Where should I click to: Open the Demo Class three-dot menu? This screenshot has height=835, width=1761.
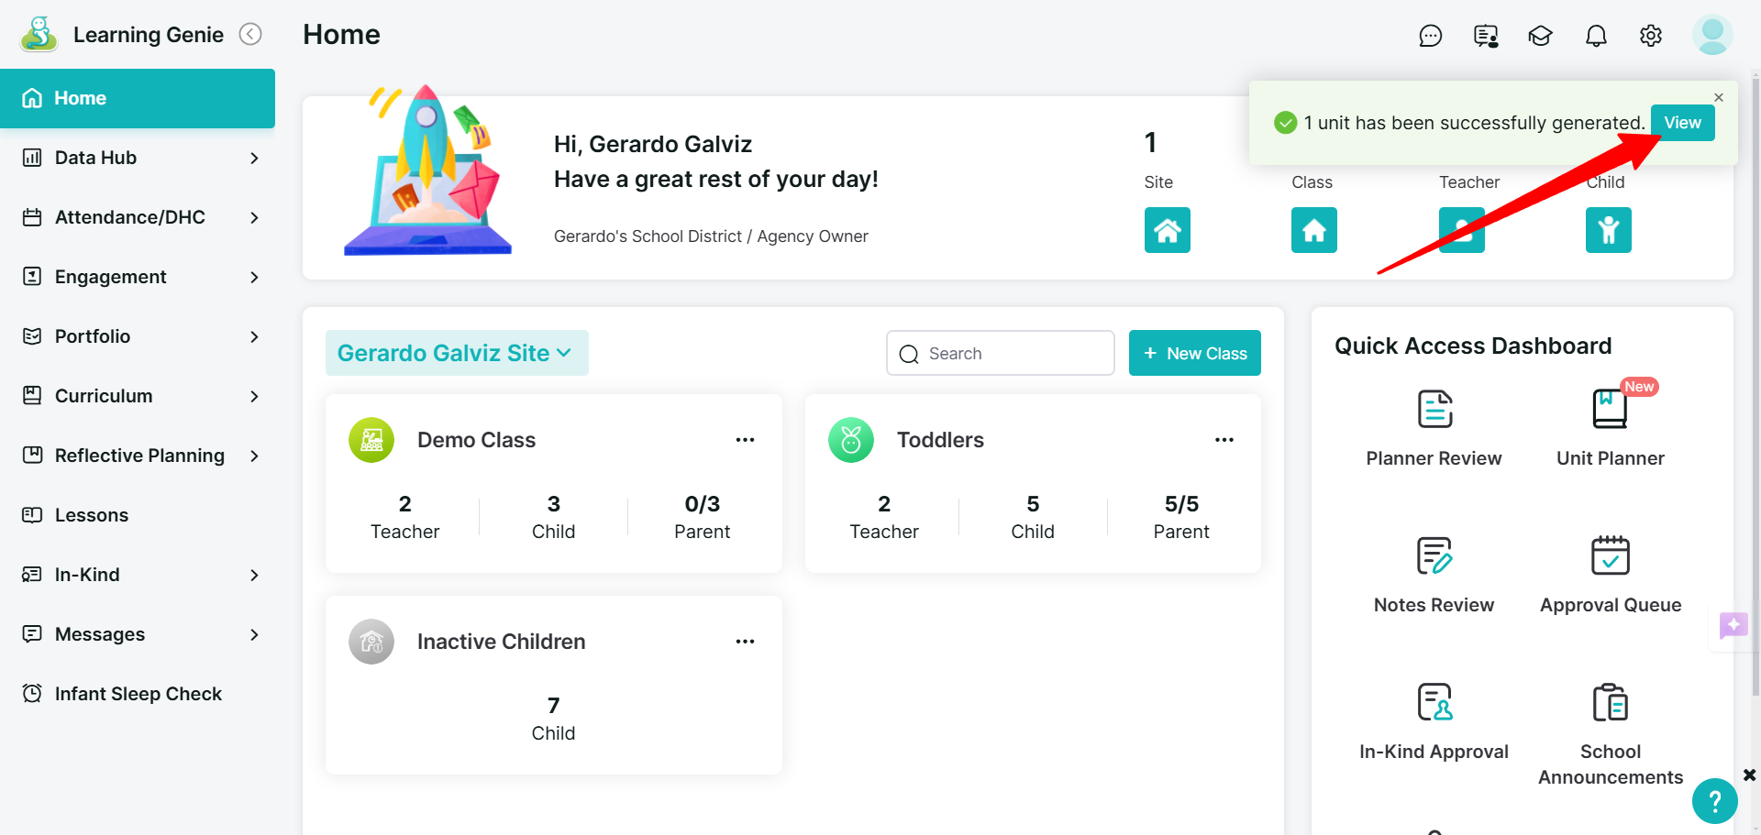click(x=745, y=440)
